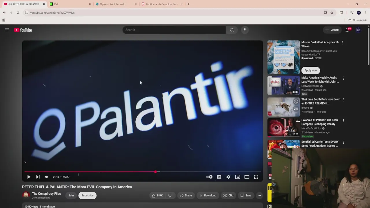
Task: Focus the YouTube search field
Action: pyautogui.click(x=174, y=30)
